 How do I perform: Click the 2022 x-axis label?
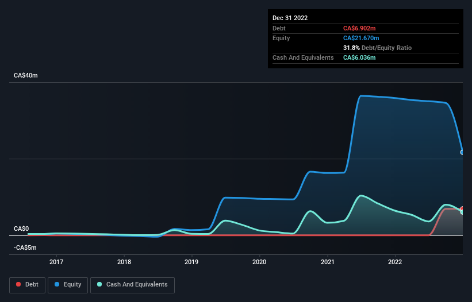[395, 262]
